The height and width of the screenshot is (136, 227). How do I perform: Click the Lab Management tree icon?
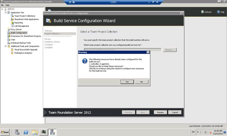[12, 26]
